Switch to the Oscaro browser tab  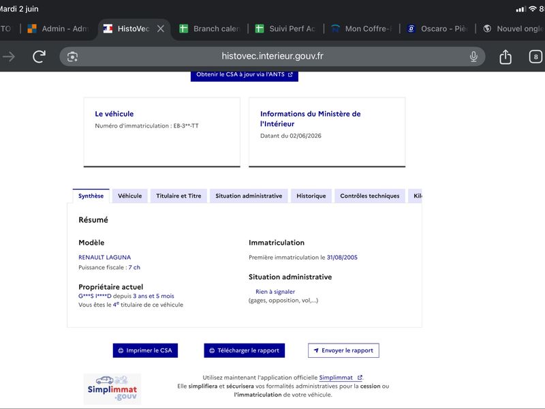click(x=437, y=29)
